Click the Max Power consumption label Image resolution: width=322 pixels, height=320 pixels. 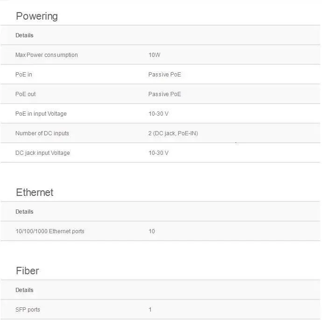point(46,55)
